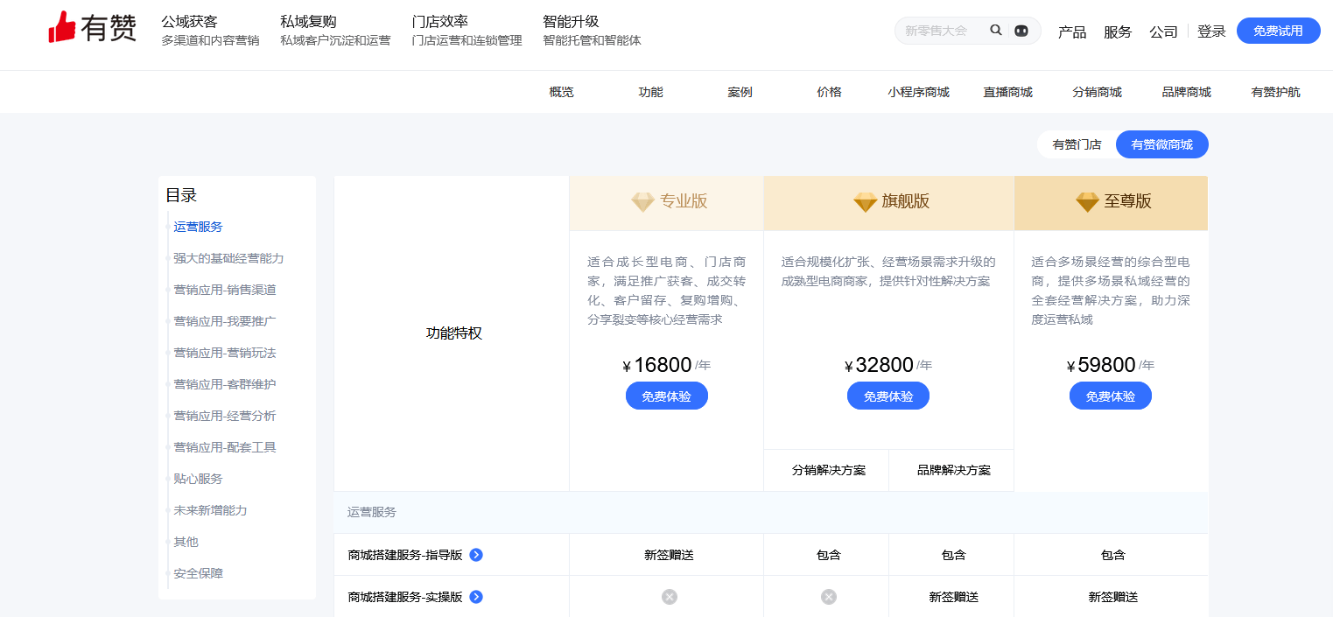The width and height of the screenshot is (1333, 617).
Task: Open the arrow icon next to 商城搭建服务-实操版
Action: (x=476, y=597)
